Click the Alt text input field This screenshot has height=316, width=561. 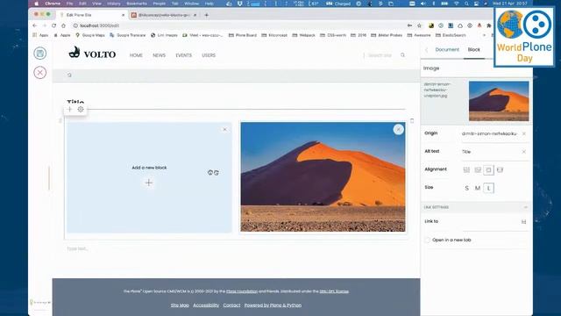490,152
